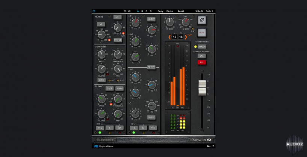
Task: Toggle the GATE button in Expand
Action: [x=109, y=89]
